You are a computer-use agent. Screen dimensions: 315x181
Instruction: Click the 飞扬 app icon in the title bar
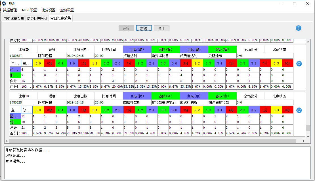click(4, 4)
